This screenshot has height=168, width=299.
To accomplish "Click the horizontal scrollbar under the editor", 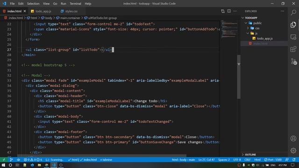I will point(102,155).
